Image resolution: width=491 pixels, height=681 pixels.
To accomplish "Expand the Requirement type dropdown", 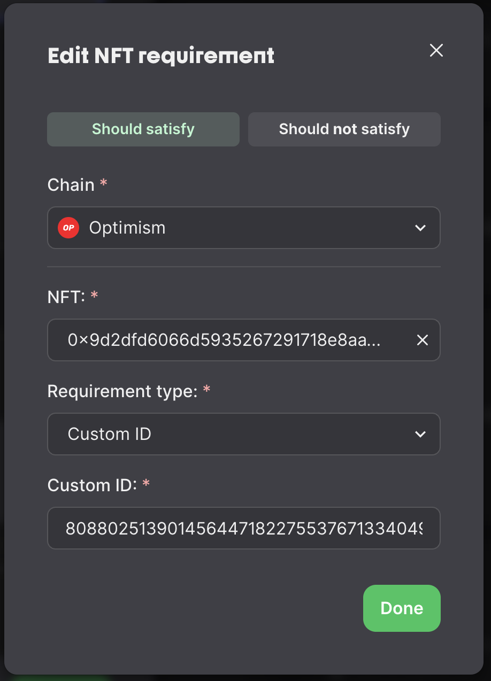I will (244, 434).
